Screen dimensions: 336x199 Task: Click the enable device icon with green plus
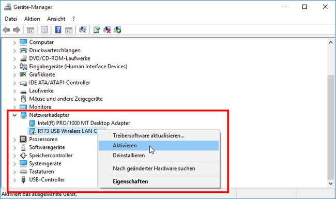[x=117, y=30]
